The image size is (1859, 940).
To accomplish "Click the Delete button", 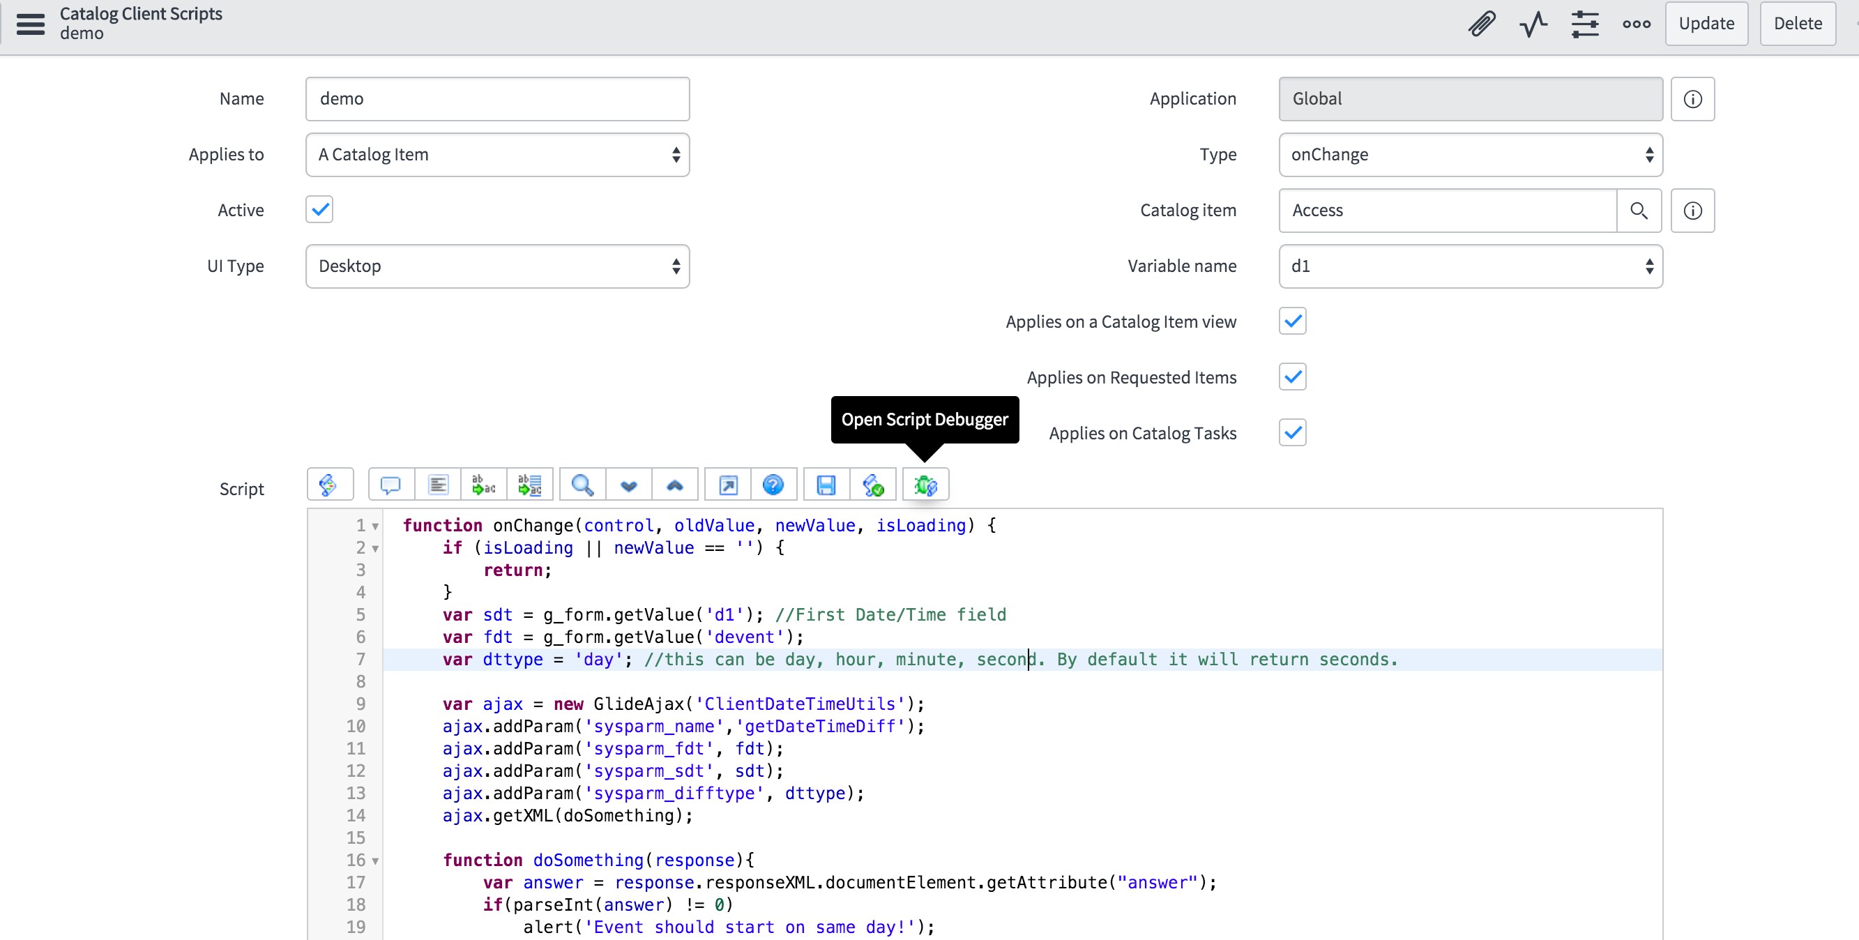I will coord(1798,24).
